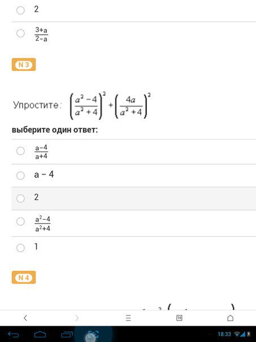The width and height of the screenshot is (256, 342).
Task: Open the tabs counter showing 10
Action: (x=179, y=318)
